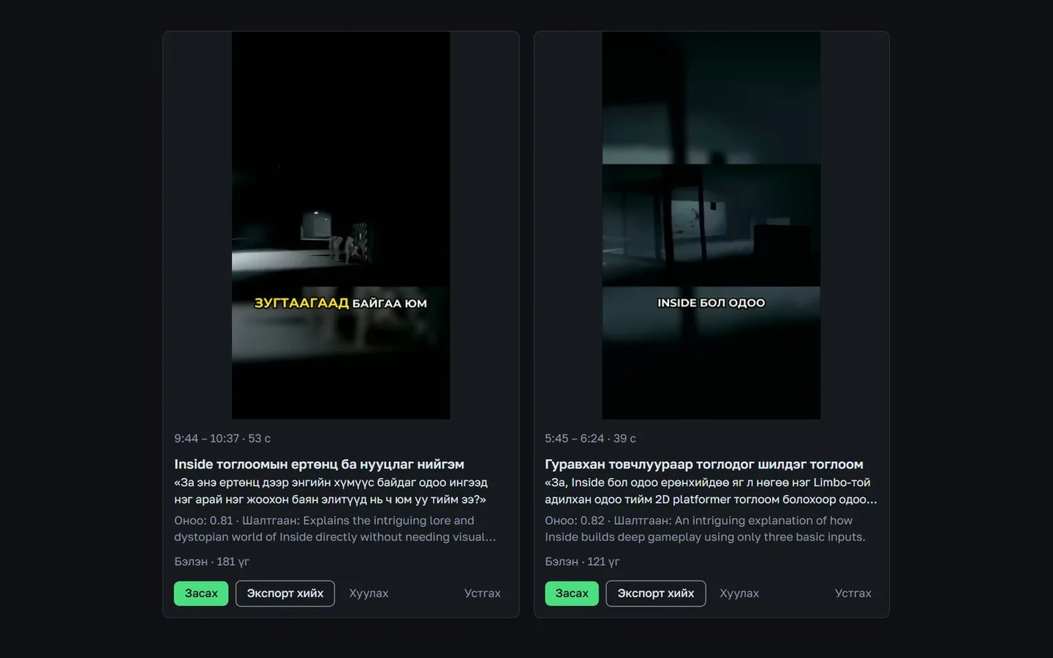Click the status text Бэлэн · 121 үг
Image resolution: width=1053 pixels, height=658 pixels.
coord(582,561)
